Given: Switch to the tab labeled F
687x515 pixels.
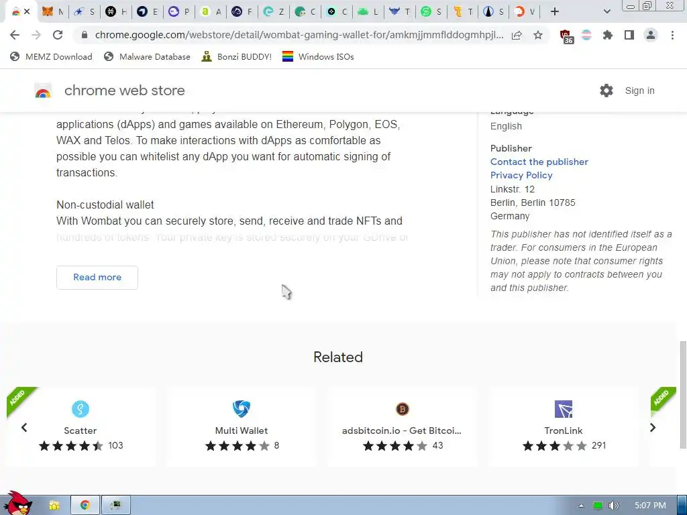Looking at the screenshot, I should click(x=242, y=12).
